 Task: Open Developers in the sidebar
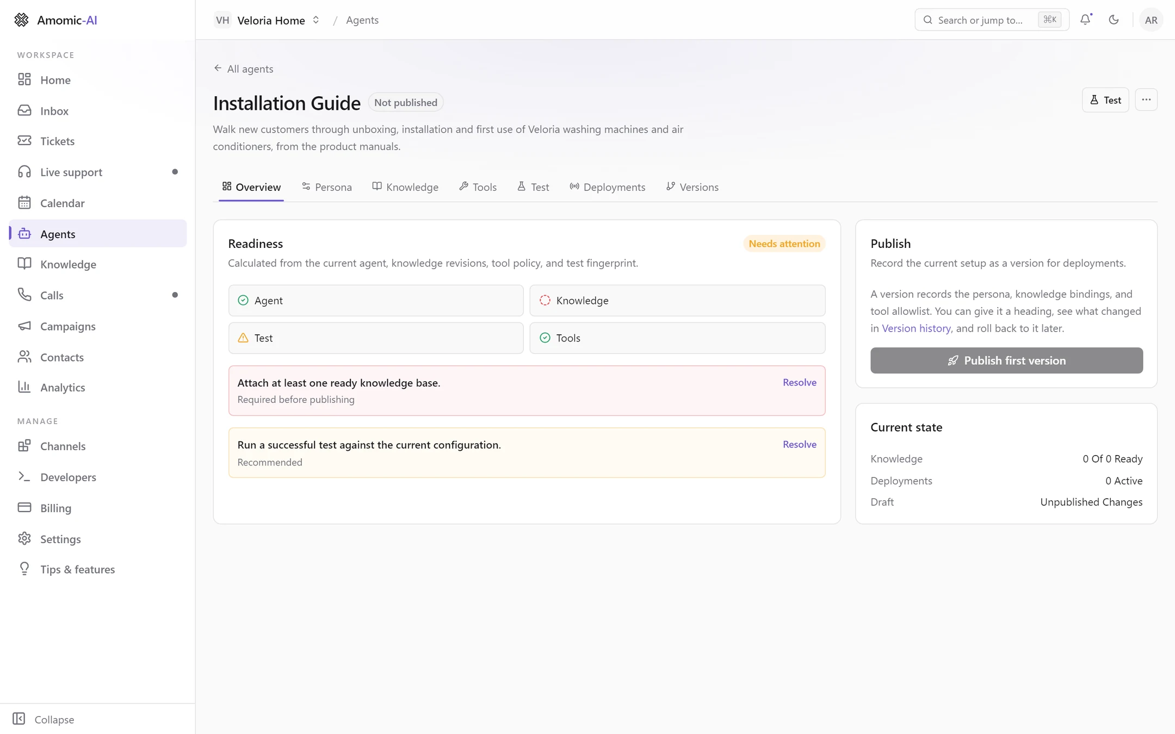[98, 477]
